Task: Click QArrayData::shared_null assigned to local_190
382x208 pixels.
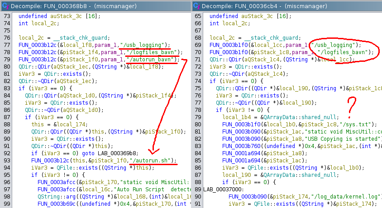Action: click(x=300, y=175)
